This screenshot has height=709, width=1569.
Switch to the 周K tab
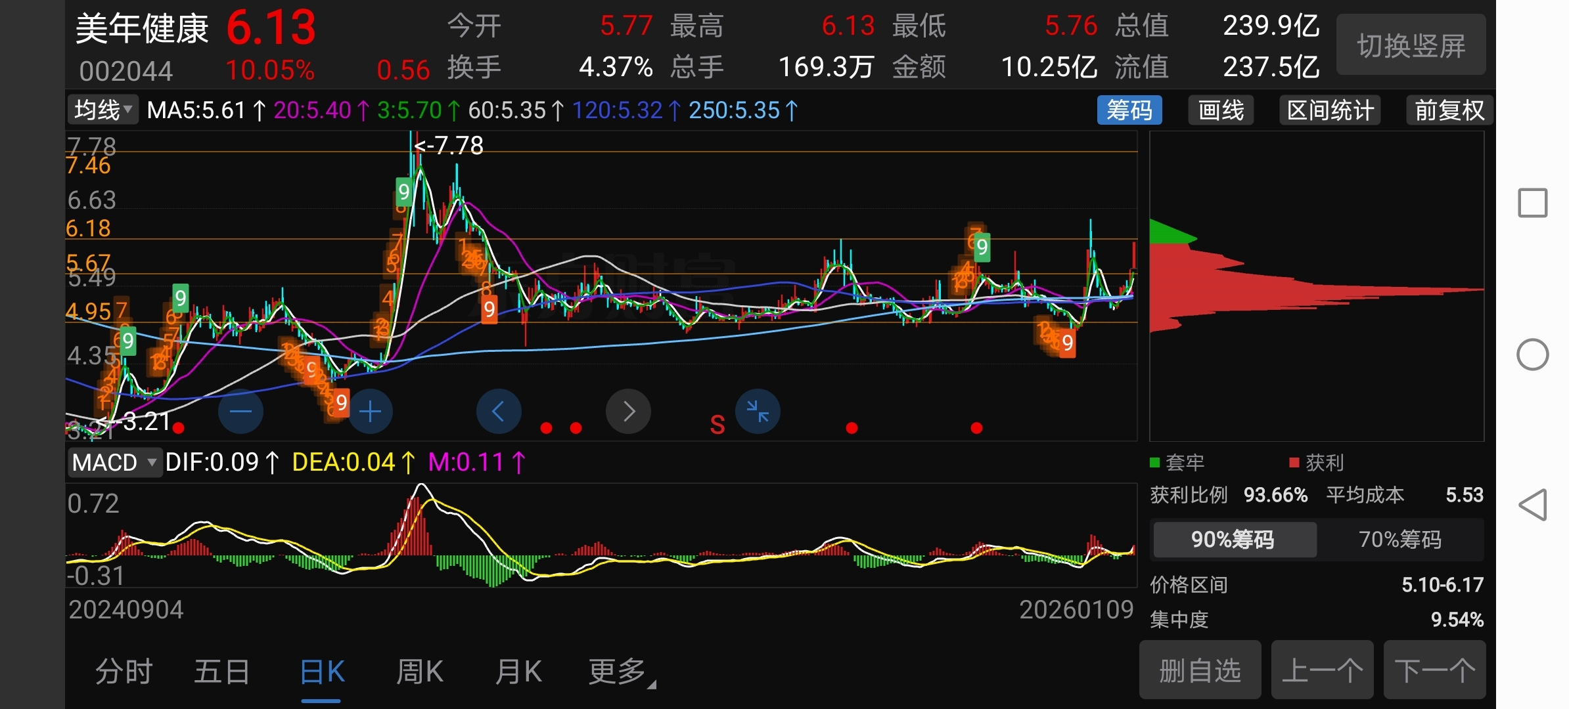[419, 672]
